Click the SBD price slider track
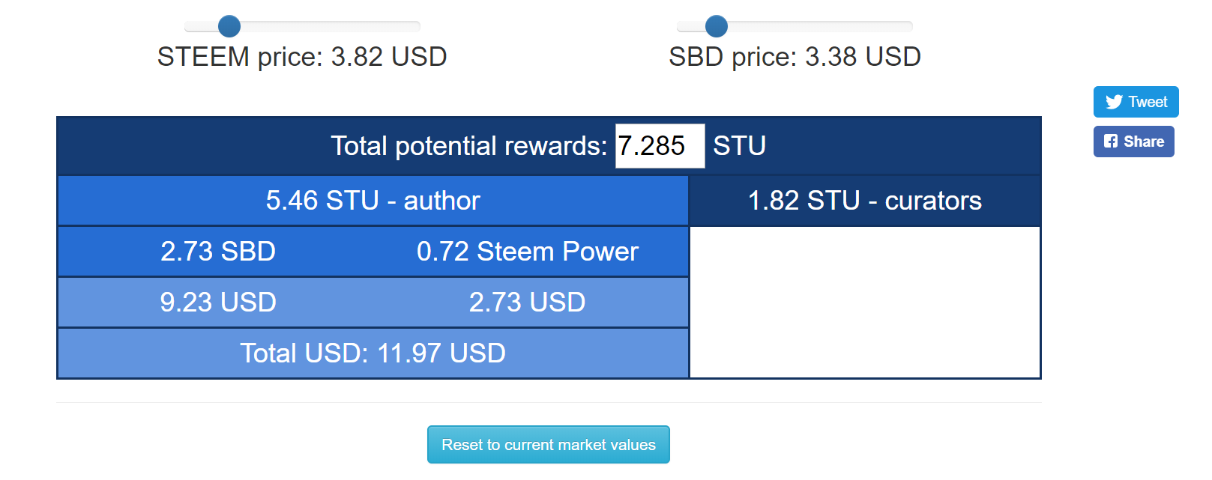This screenshot has width=1212, height=480. pyautogui.click(x=795, y=26)
